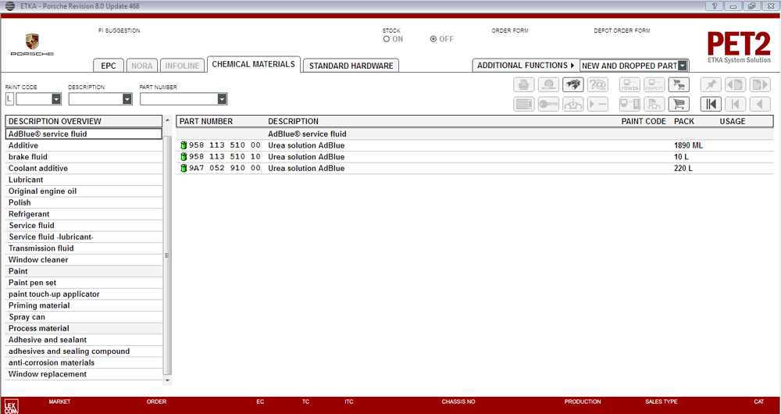Click the vehicle information icon

coord(572,104)
